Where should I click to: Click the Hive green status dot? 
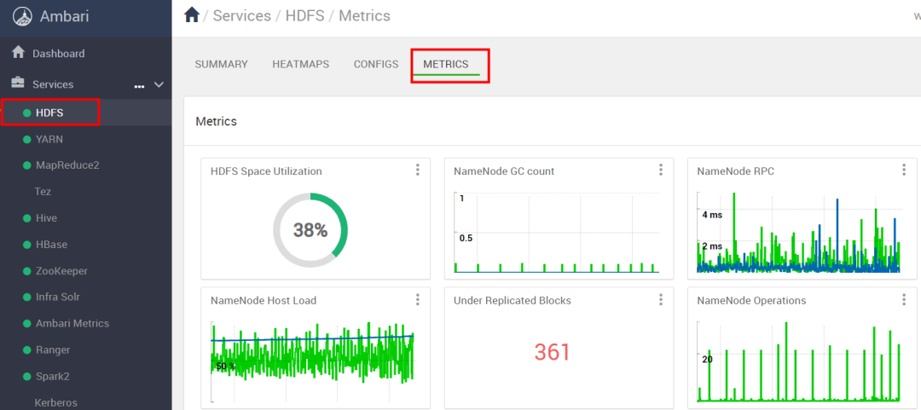[x=26, y=218]
